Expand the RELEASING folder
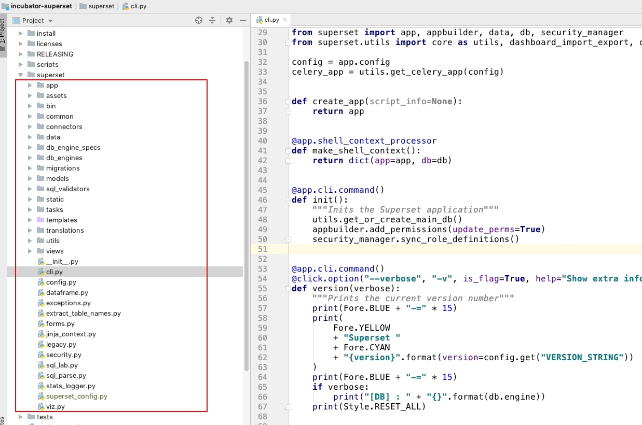This screenshot has height=425, width=642. [x=21, y=54]
